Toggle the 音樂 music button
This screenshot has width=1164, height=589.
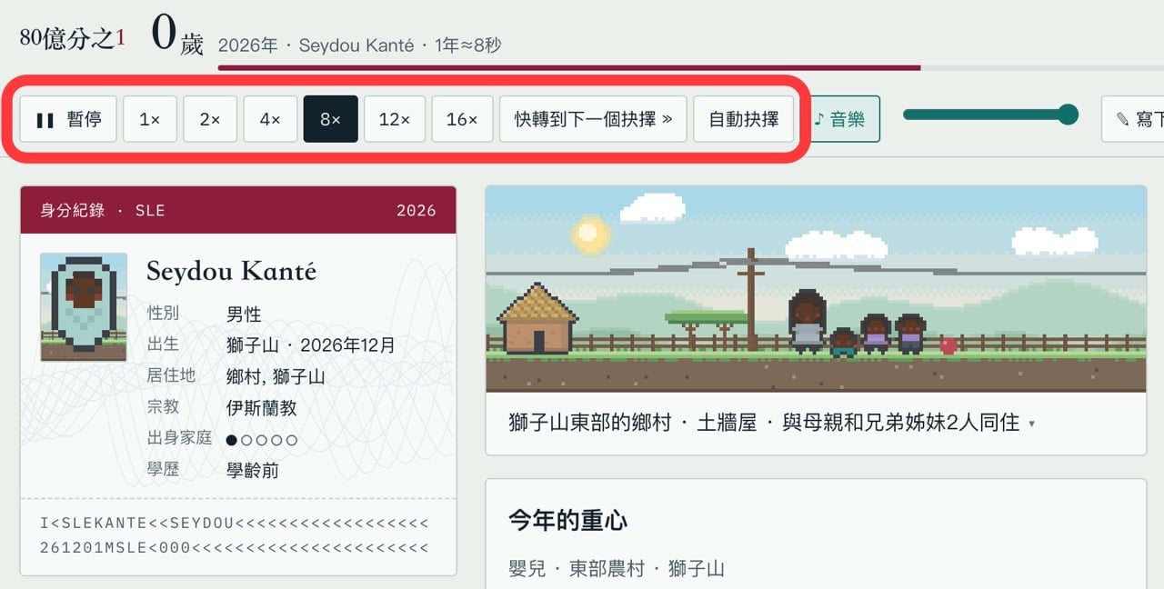point(840,119)
